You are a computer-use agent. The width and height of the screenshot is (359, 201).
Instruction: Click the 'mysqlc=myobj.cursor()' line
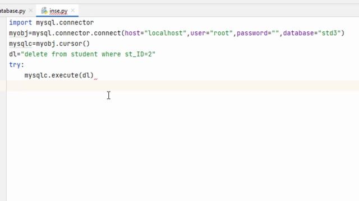tap(49, 44)
